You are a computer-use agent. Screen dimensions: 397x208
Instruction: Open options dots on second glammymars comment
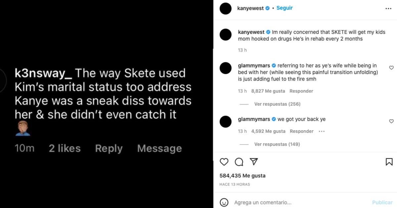pos(322,131)
